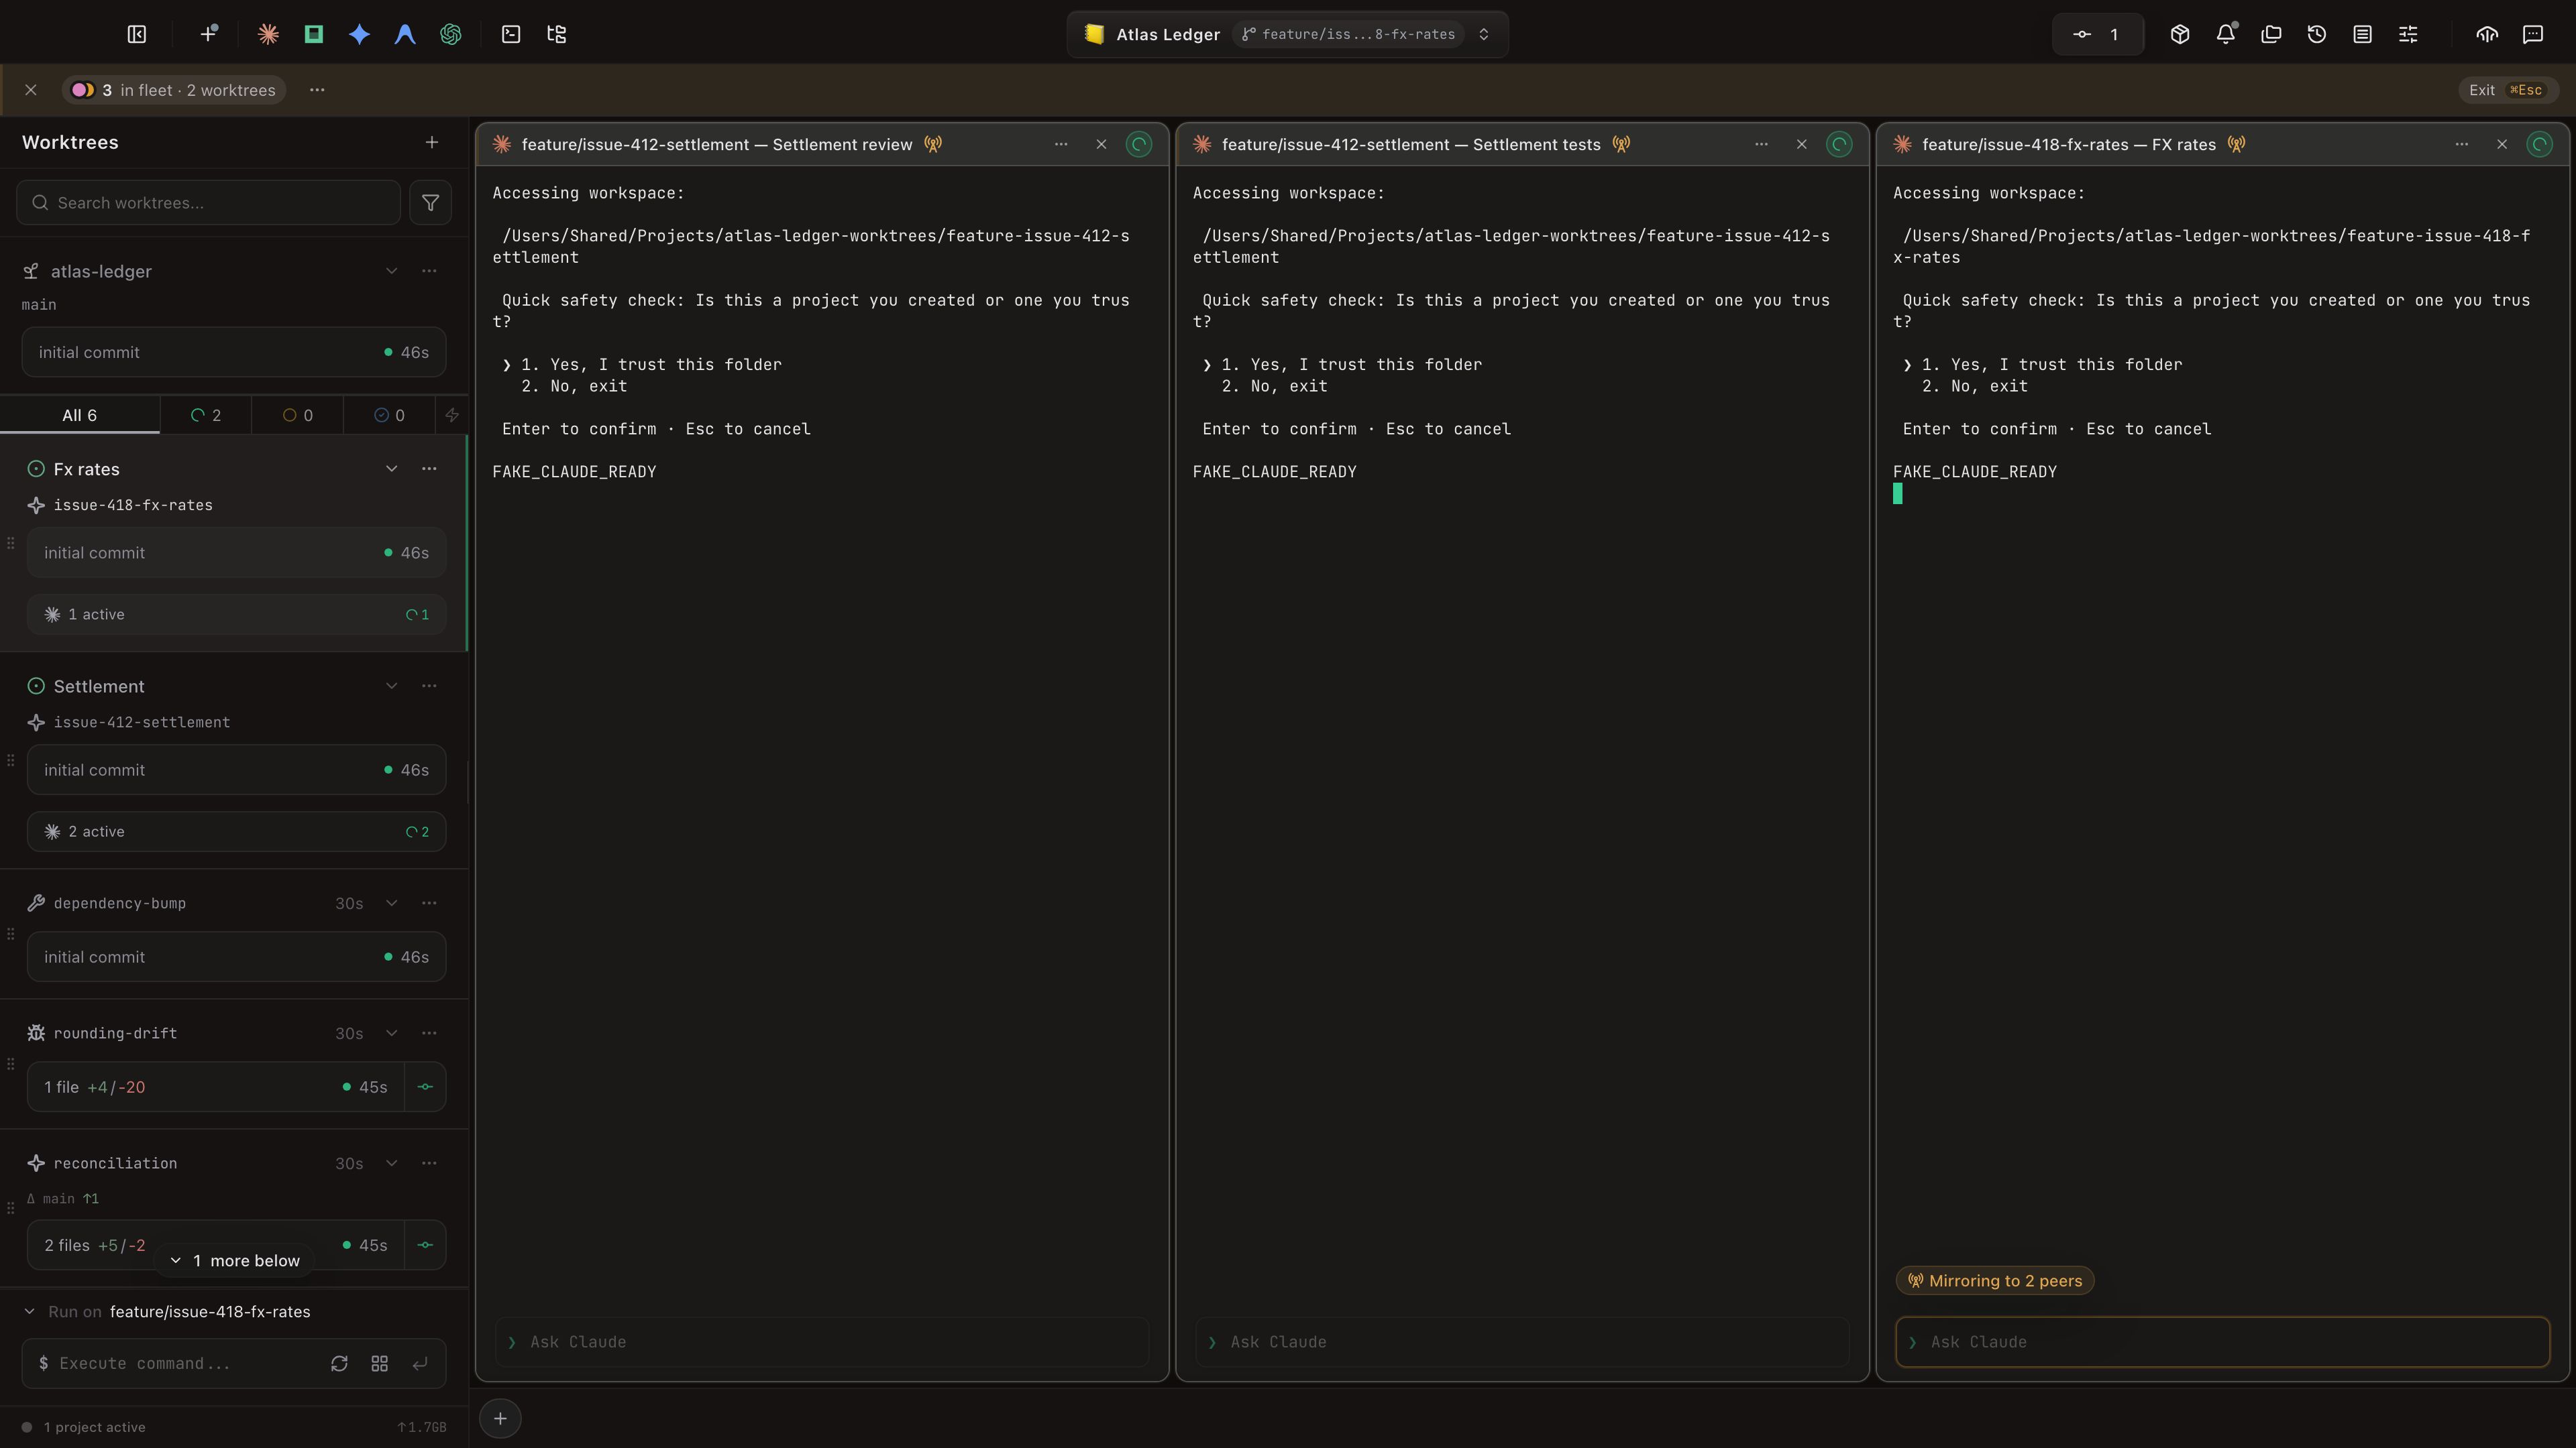Viewport: 2576px width, 1448px height.
Task: Select the blue completed tab showing 0
Action: pyautogui.click(x=389, y=416)
